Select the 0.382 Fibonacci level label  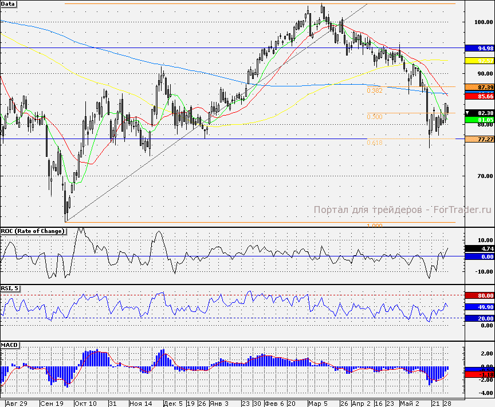click(375, 91)
